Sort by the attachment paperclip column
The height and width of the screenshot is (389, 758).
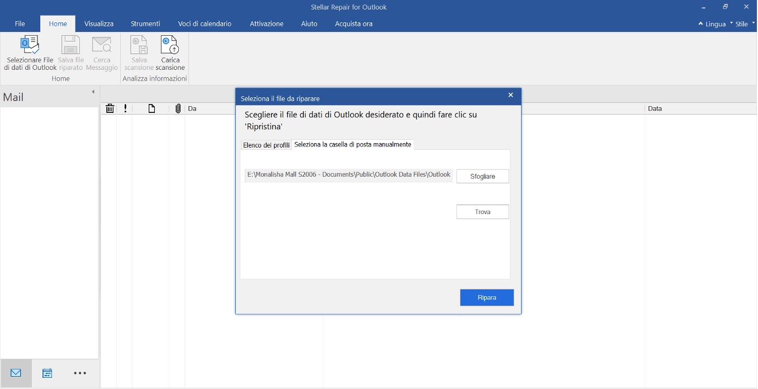(x=178, y=108)
